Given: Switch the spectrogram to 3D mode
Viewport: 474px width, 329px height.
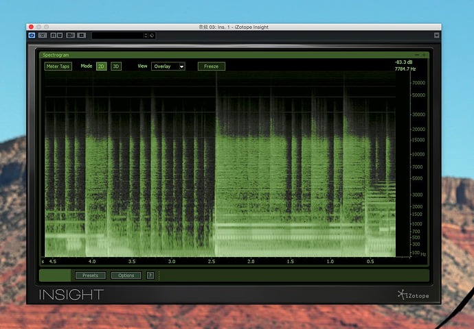Looking at the screenshot, I should (x=116, y=66).
